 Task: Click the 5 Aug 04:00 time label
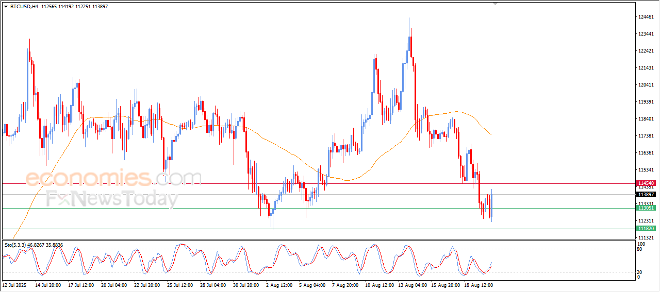tap(311, 284)
